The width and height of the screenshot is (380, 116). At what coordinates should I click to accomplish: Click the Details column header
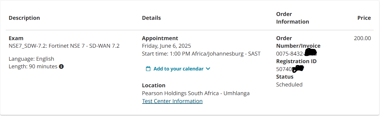pos(151,18)
